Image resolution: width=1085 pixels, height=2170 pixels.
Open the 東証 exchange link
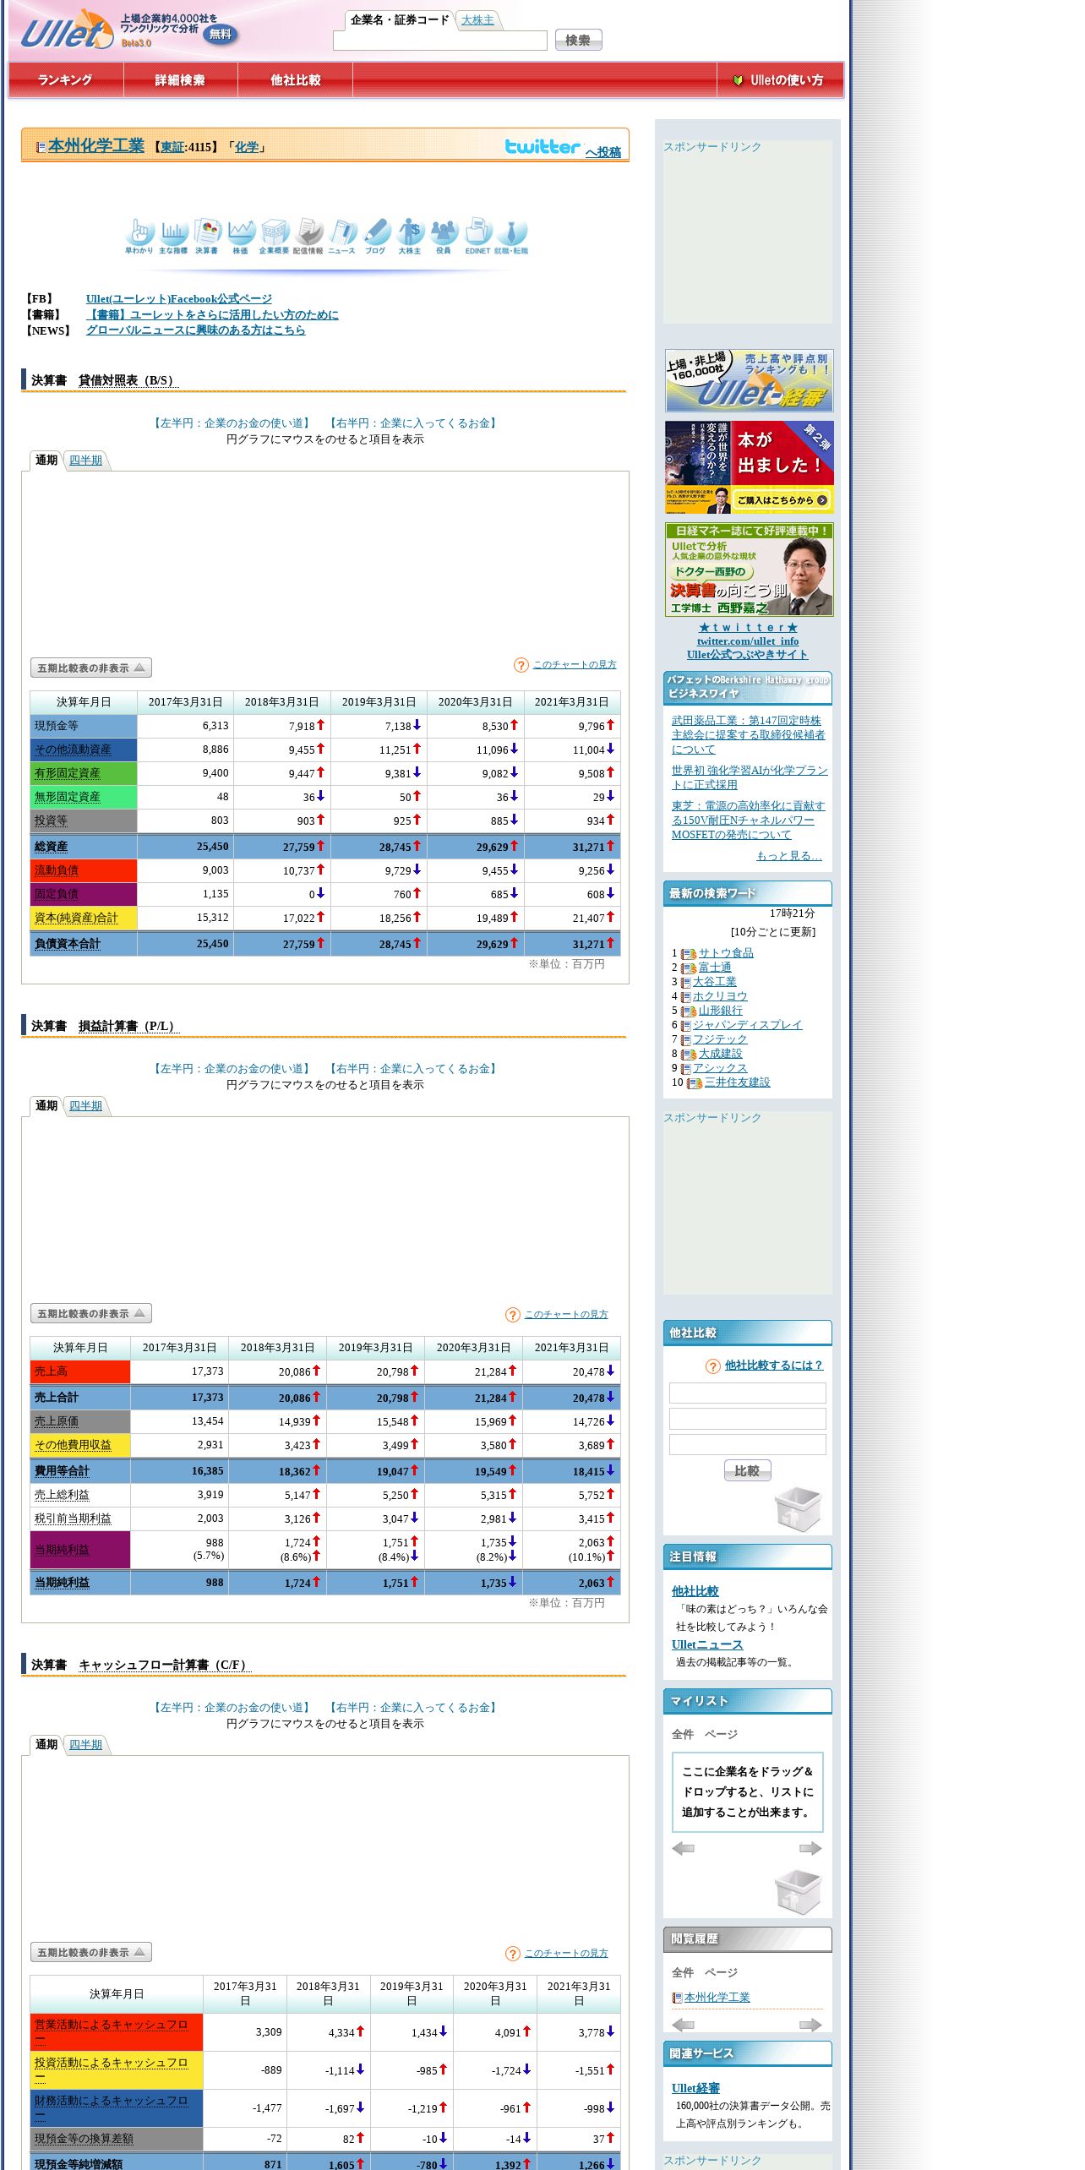(172, 147)
